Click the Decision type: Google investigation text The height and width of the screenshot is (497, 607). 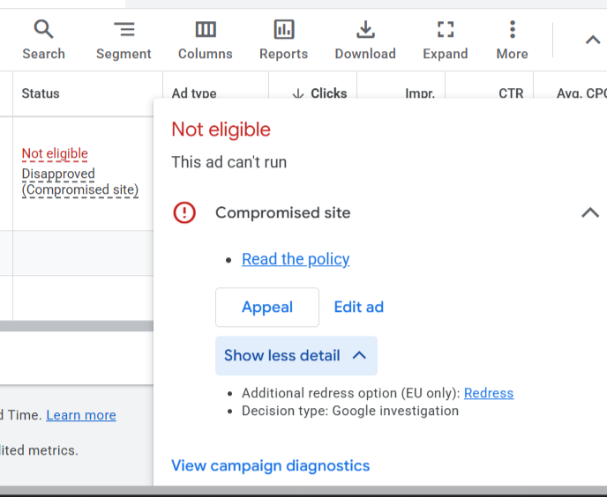[350, 411]
